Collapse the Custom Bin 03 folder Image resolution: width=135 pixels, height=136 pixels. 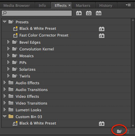click(4, 116)
